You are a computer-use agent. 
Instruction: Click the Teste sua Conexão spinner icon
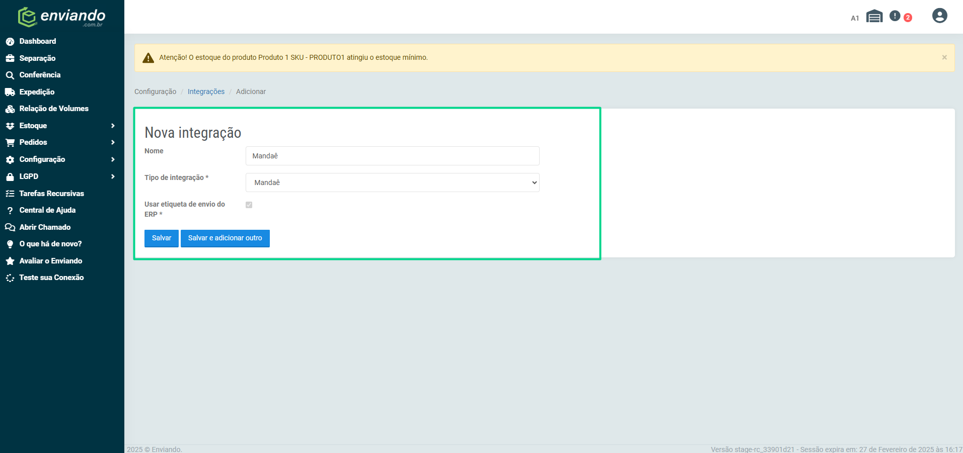10,278
